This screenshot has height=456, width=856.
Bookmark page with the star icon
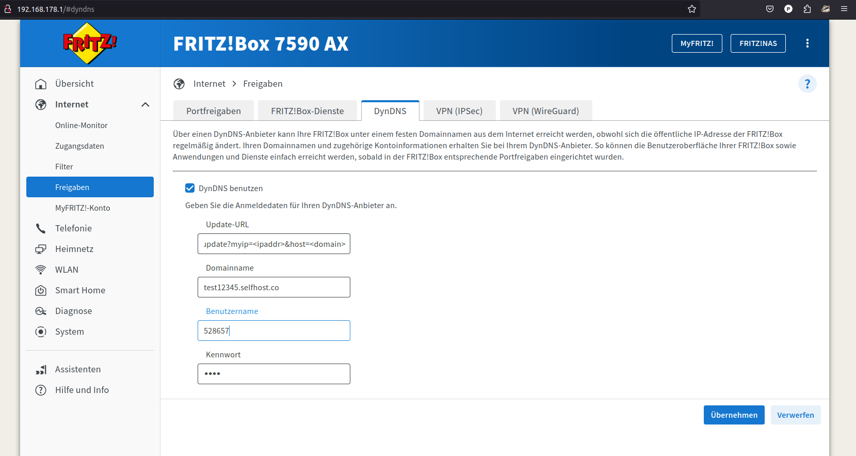692,9
